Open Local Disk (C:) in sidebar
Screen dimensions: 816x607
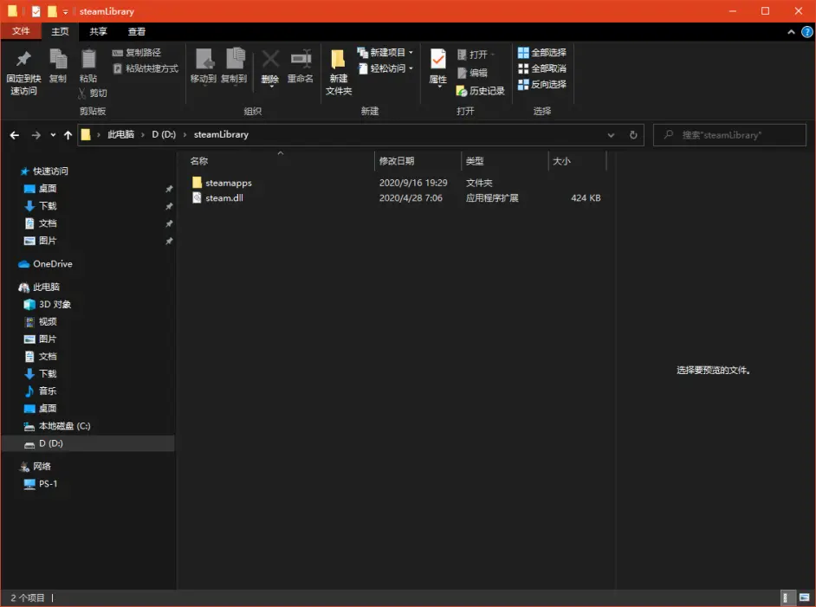point(64,426)
